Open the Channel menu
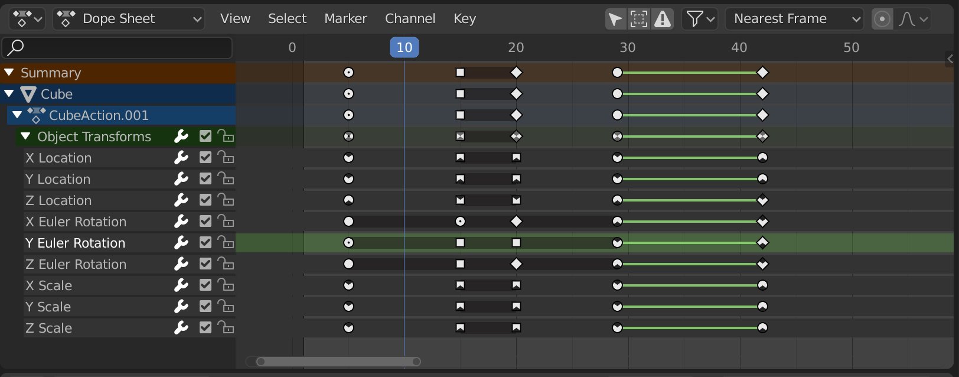The image size is (959, 377). click(410, 19)
